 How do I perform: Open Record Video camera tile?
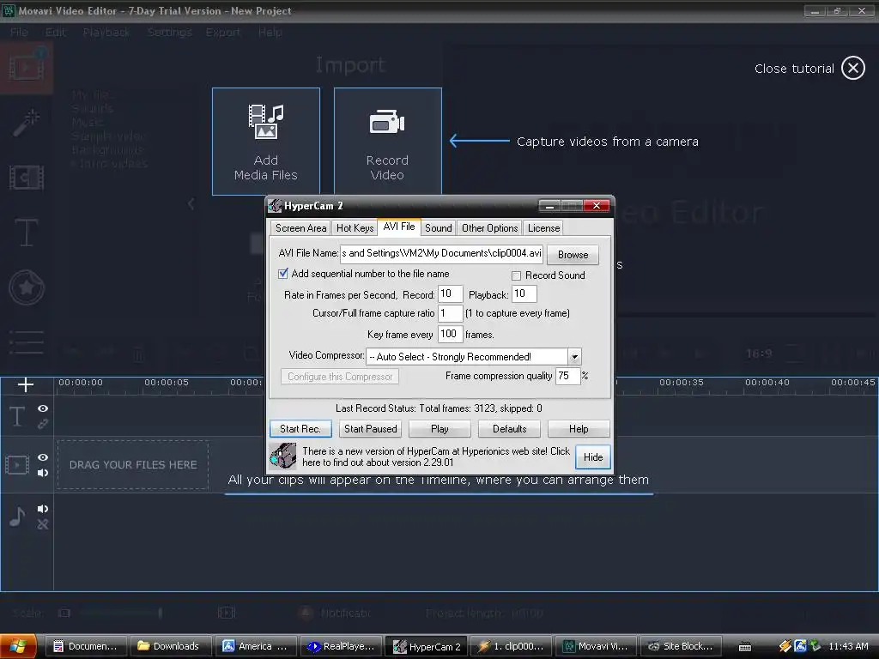click(387, 142)
